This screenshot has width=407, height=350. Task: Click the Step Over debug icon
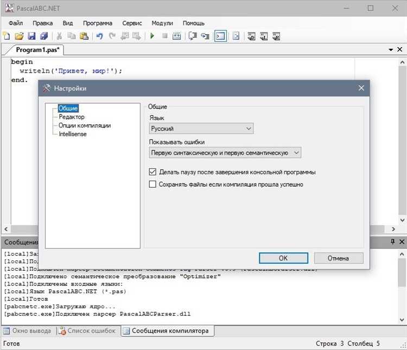[193, 36]
